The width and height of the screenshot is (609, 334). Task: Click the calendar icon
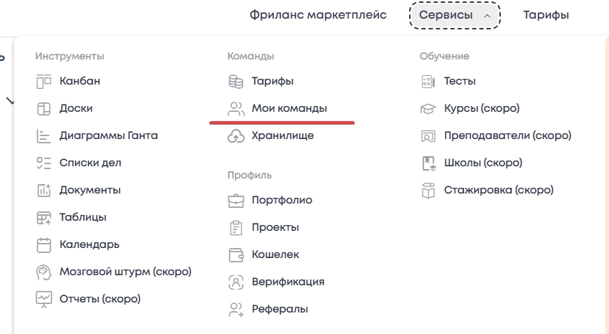pos(44,244)
